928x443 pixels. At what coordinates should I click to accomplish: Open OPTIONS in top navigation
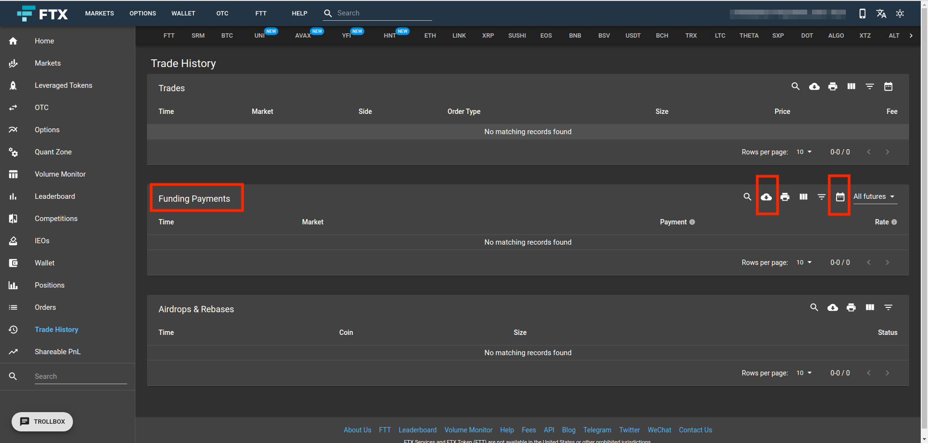pos(143,14)
